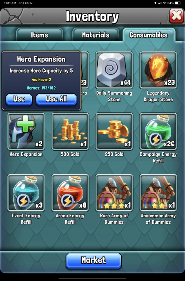Select the green Campaign Energy Refill potion
The image size is (185, 281).
click(x=158, y=131)
